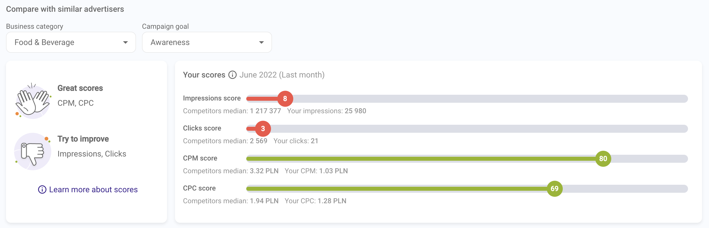This screenshot has height=228, width=709.
Task: Click the green CPM score badge 80
Action: (x=603, y=158)
